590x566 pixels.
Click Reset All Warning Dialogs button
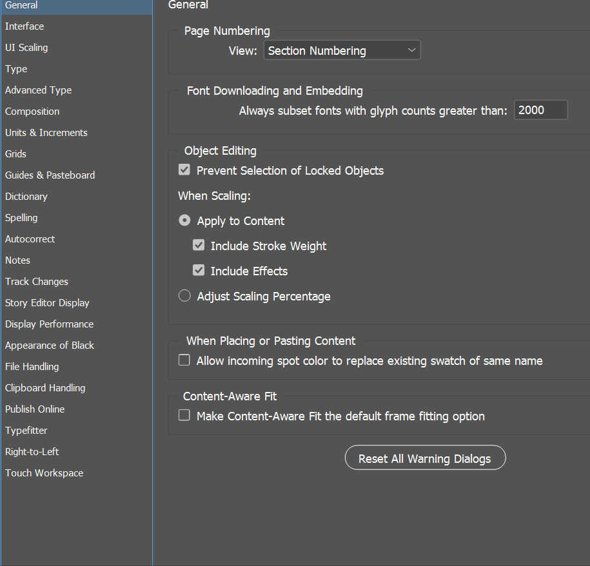(x=425, y=458)
